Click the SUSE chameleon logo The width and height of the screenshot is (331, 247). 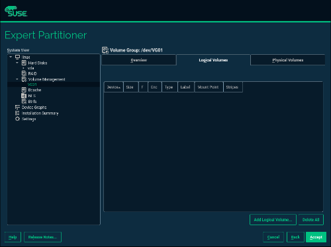pos(16,11)
